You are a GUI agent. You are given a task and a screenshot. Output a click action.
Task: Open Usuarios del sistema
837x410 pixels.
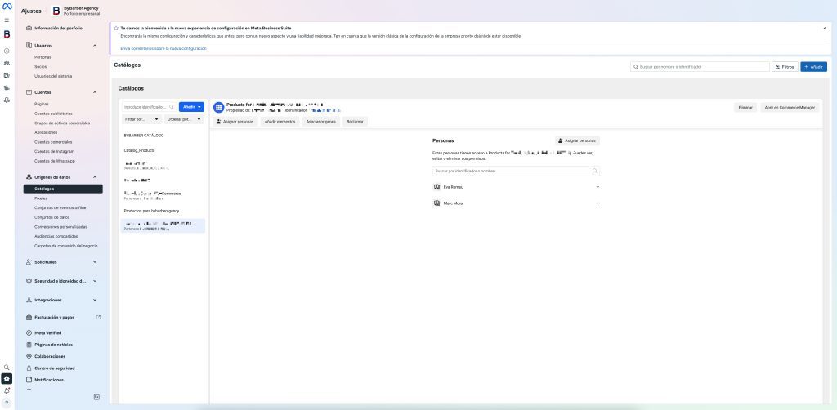pyautogui.click(x=53, y=76)
